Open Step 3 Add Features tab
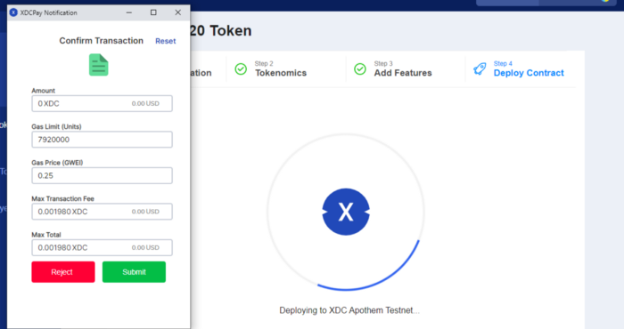 point(393,69)
